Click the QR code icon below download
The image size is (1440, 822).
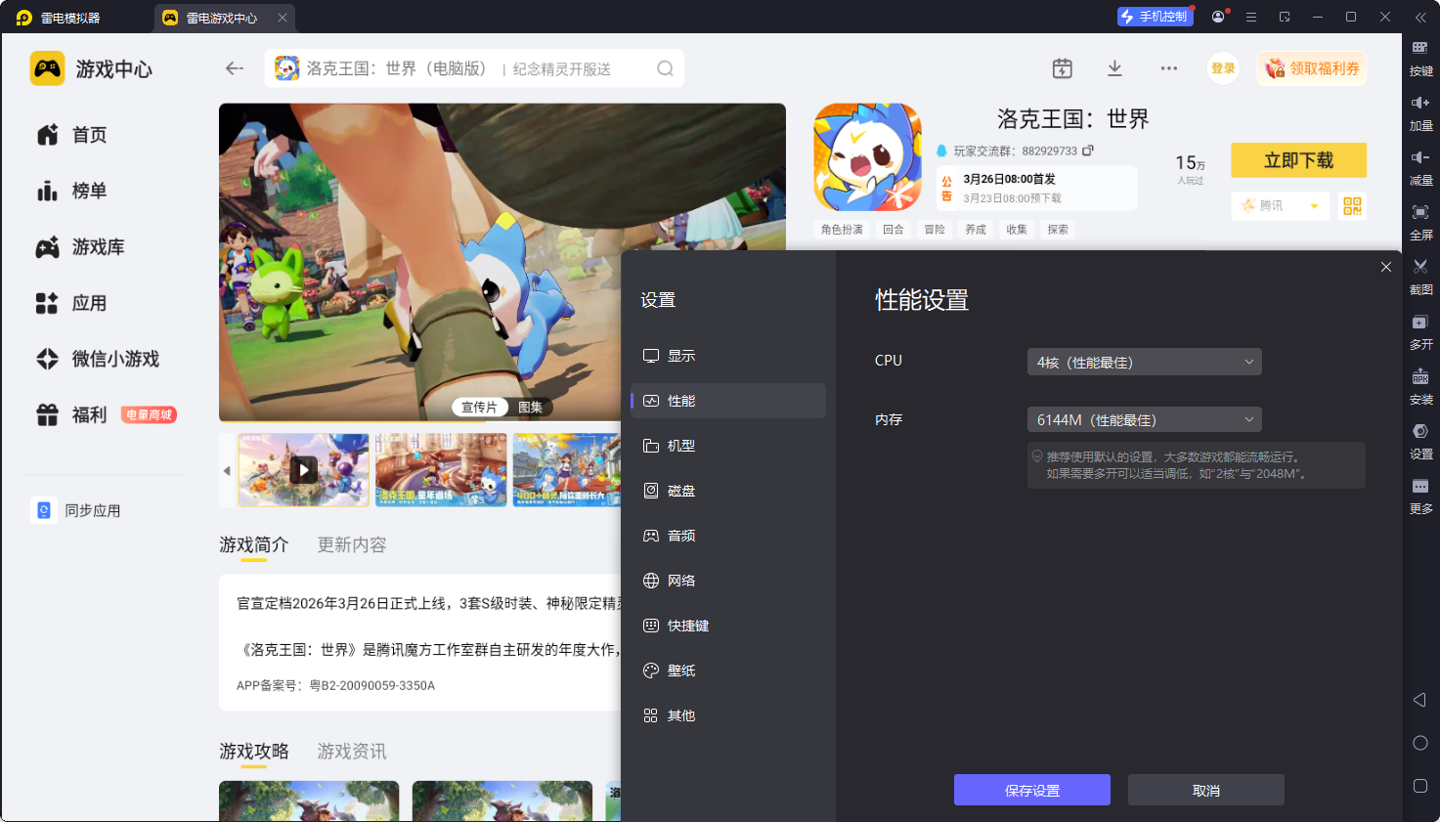click(x=1352, y=206)
